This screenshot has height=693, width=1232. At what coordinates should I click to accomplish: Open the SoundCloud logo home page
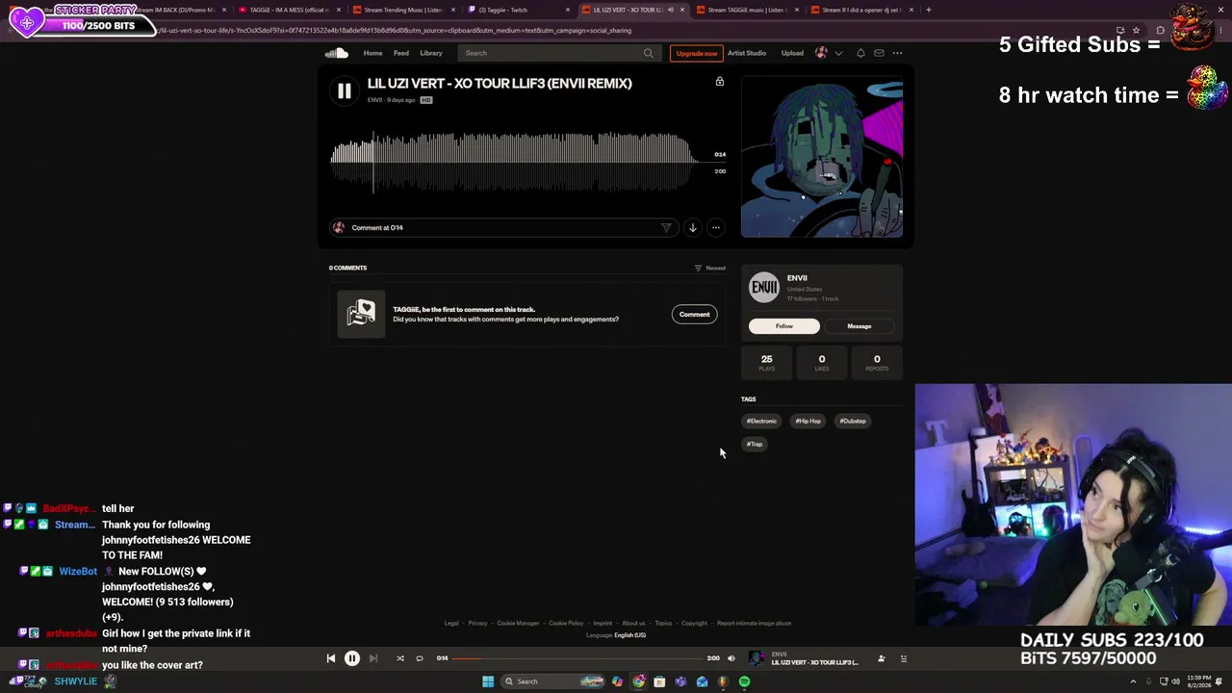[x=336, y=53]
